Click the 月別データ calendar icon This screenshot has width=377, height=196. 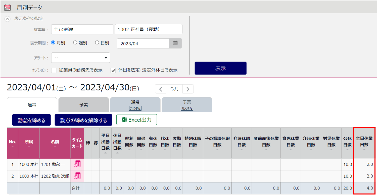(8, 7)
